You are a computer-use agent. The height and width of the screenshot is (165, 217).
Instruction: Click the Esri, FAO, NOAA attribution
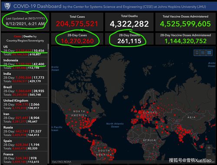tap(62, 162)
